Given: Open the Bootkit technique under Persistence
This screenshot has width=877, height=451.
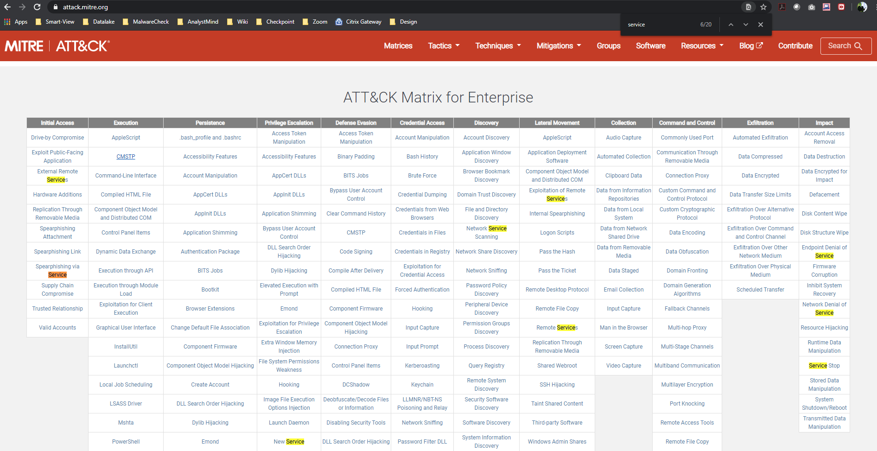Looking at the screenshot, I should coord(210,290).
